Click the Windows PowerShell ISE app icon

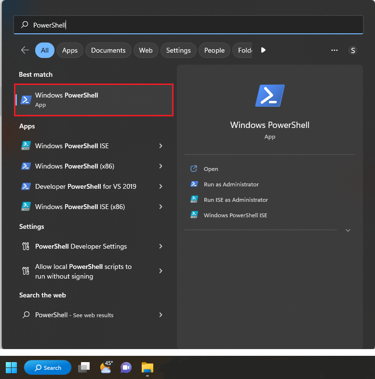[26, 146]
